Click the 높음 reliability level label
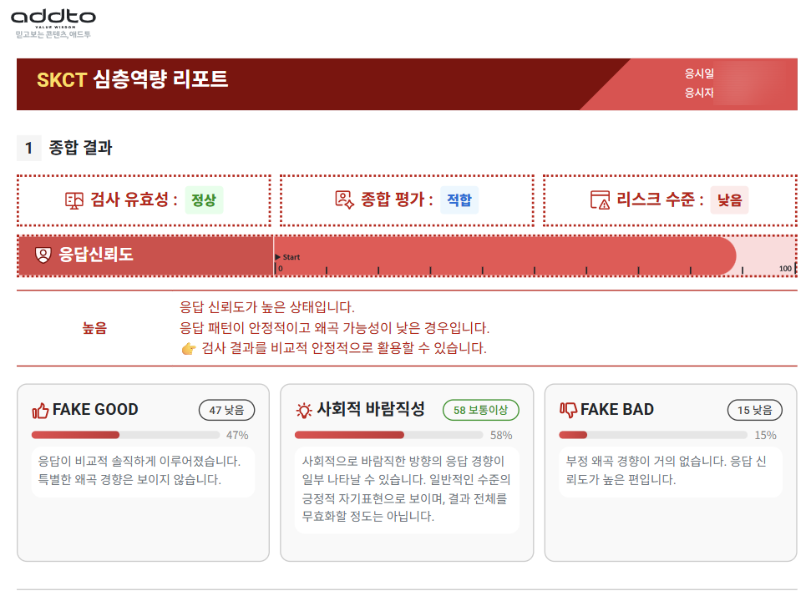 94,328
